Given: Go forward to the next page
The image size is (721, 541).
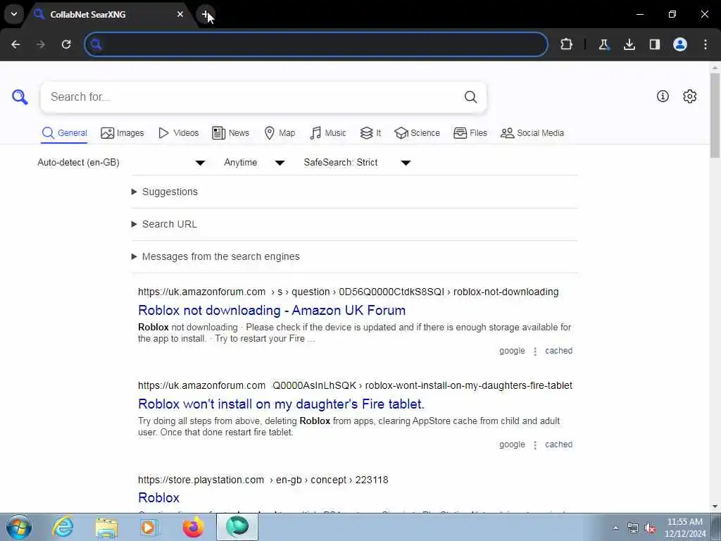Looking at the screenshot, I should click(x=41, y=44).
